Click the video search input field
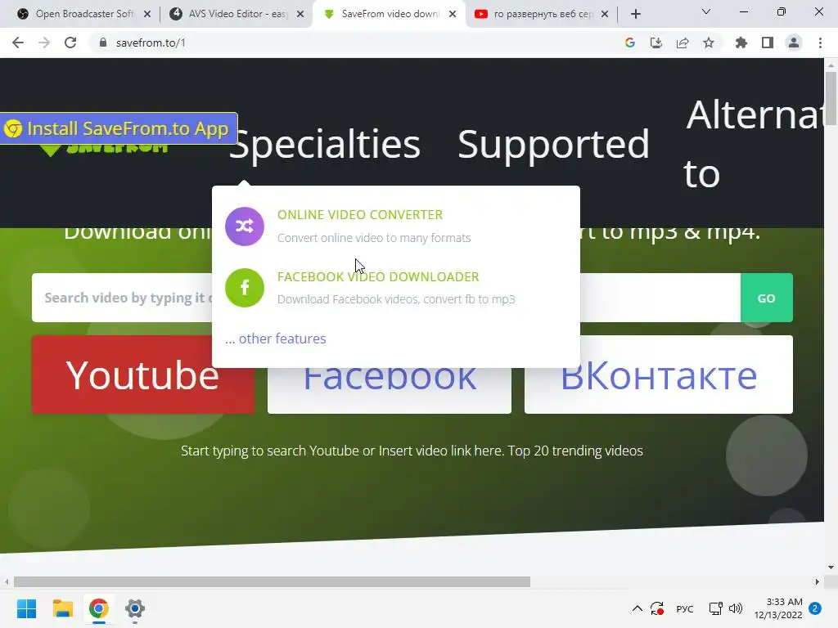 click(386, 298)
